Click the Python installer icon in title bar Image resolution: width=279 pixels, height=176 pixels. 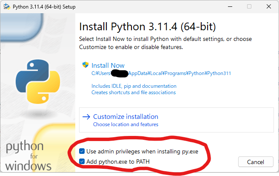tap(7, 6)
